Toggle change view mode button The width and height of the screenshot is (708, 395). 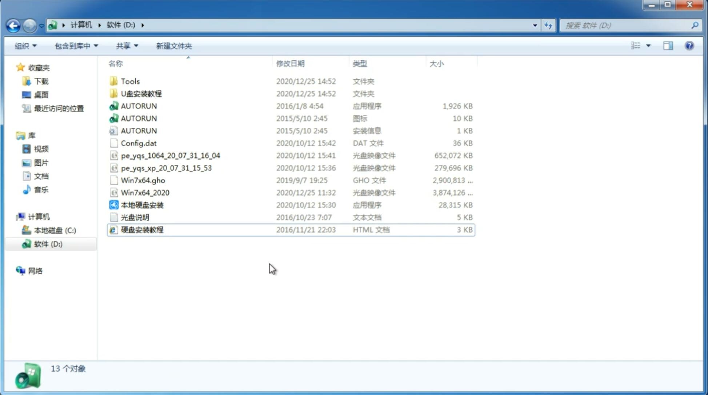[x=640, y=46]
